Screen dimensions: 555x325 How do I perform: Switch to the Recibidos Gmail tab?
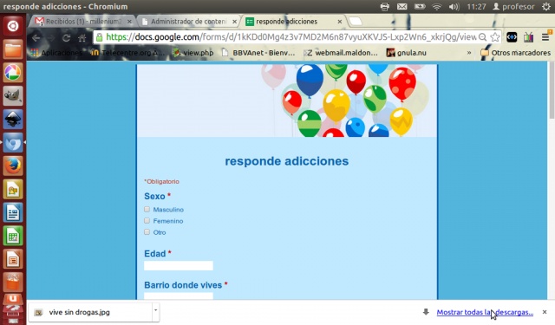(x=83, y=22)
